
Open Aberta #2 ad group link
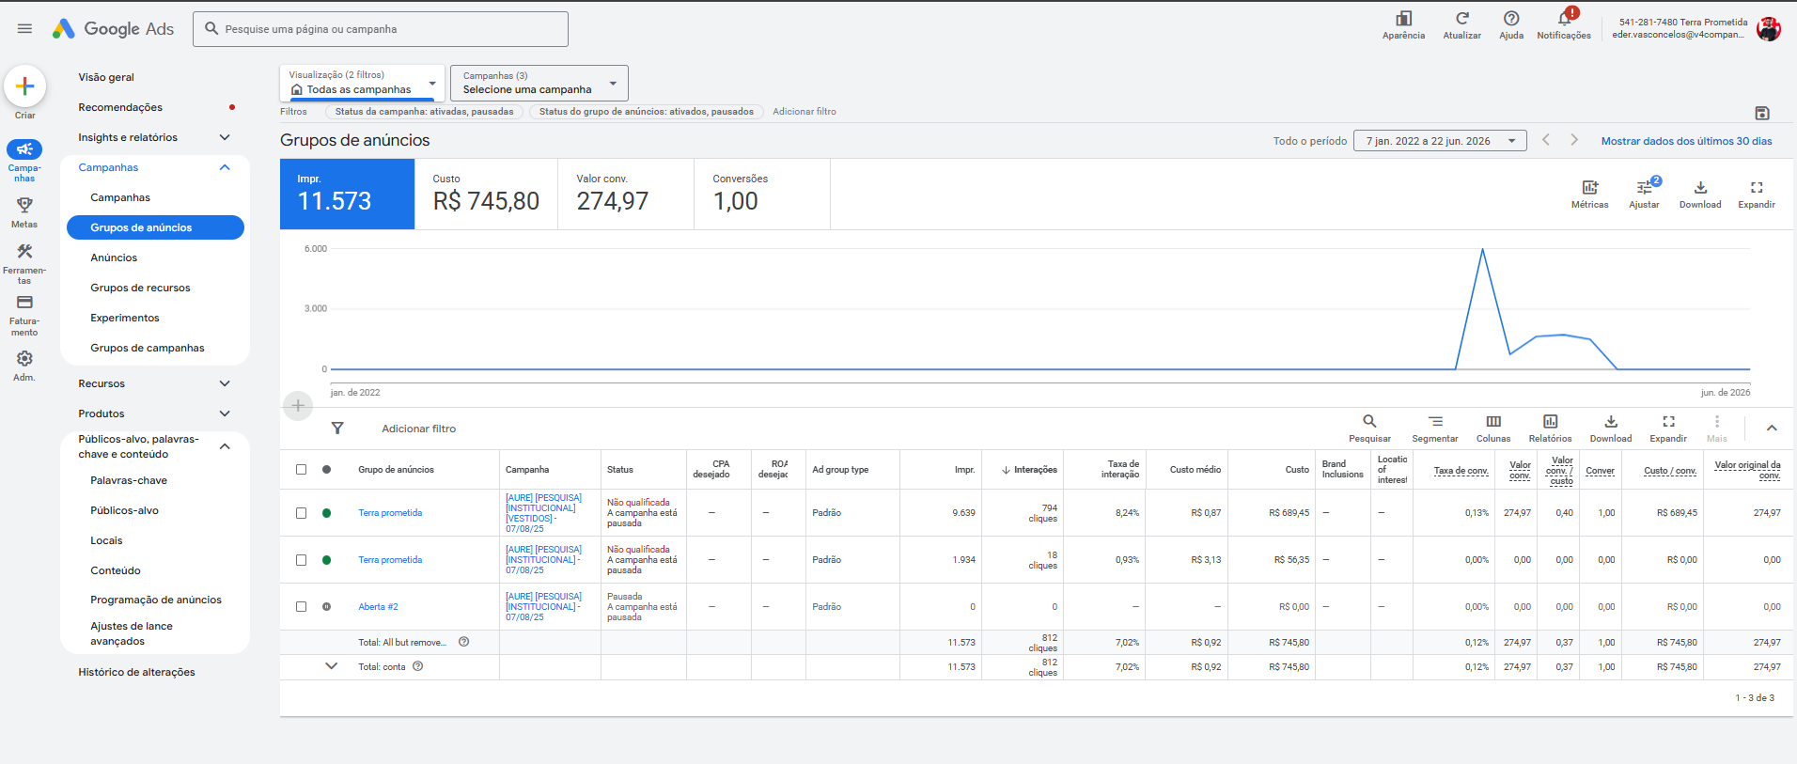pyautogui.click(x=378, y=607)
